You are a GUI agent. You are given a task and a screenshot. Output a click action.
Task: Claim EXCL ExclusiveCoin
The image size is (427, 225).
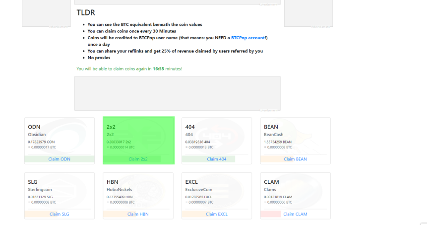[x=217, y=214]
